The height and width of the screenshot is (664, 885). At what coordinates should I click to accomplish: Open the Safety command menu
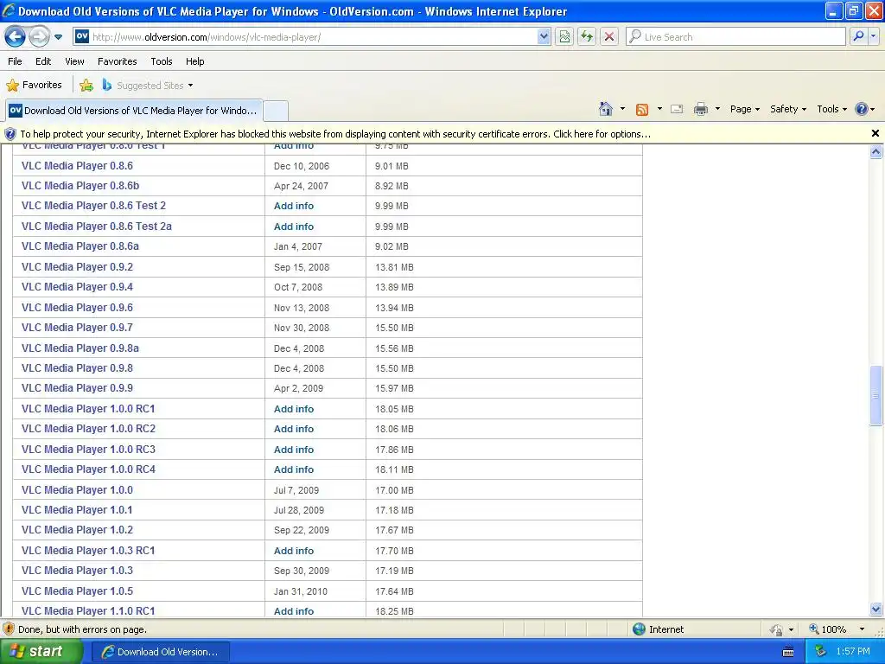point(788,109)
